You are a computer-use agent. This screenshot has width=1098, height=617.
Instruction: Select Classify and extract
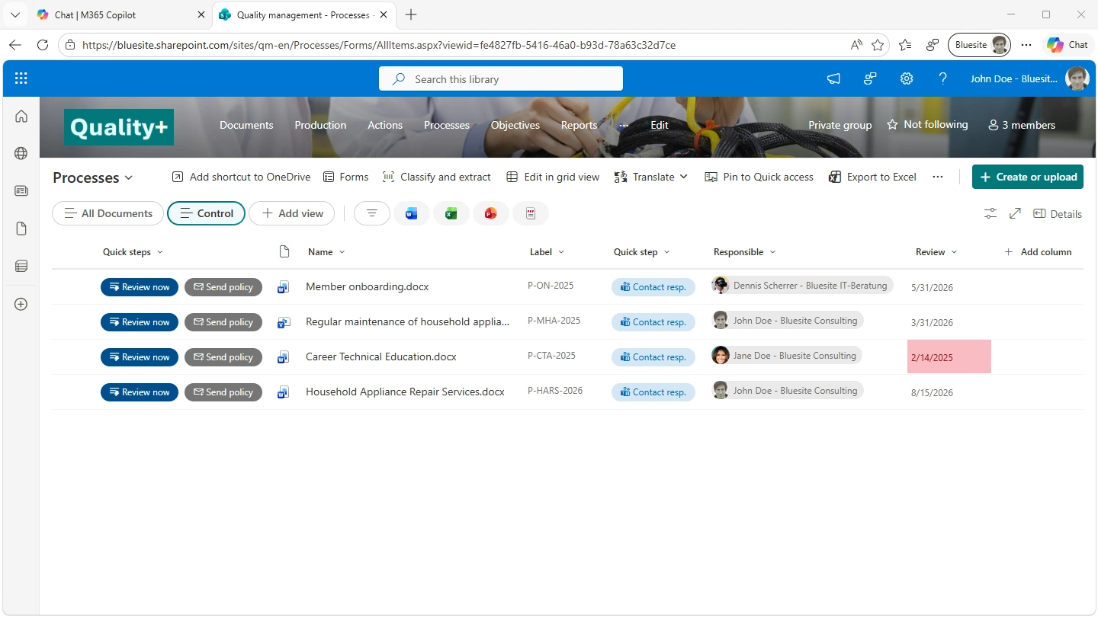(437, 177)
